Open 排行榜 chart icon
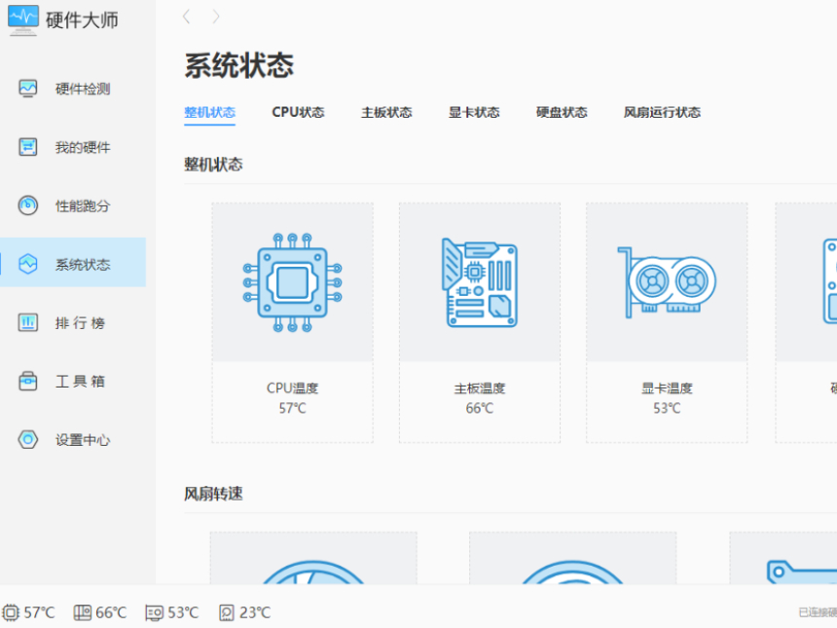The width and height of the screenshot is (837, 628). [28, 322]
